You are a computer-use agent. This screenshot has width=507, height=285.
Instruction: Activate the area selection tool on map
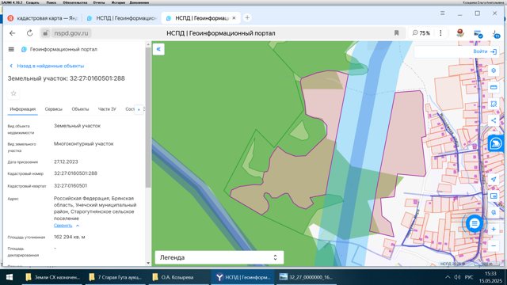(494, 104)
